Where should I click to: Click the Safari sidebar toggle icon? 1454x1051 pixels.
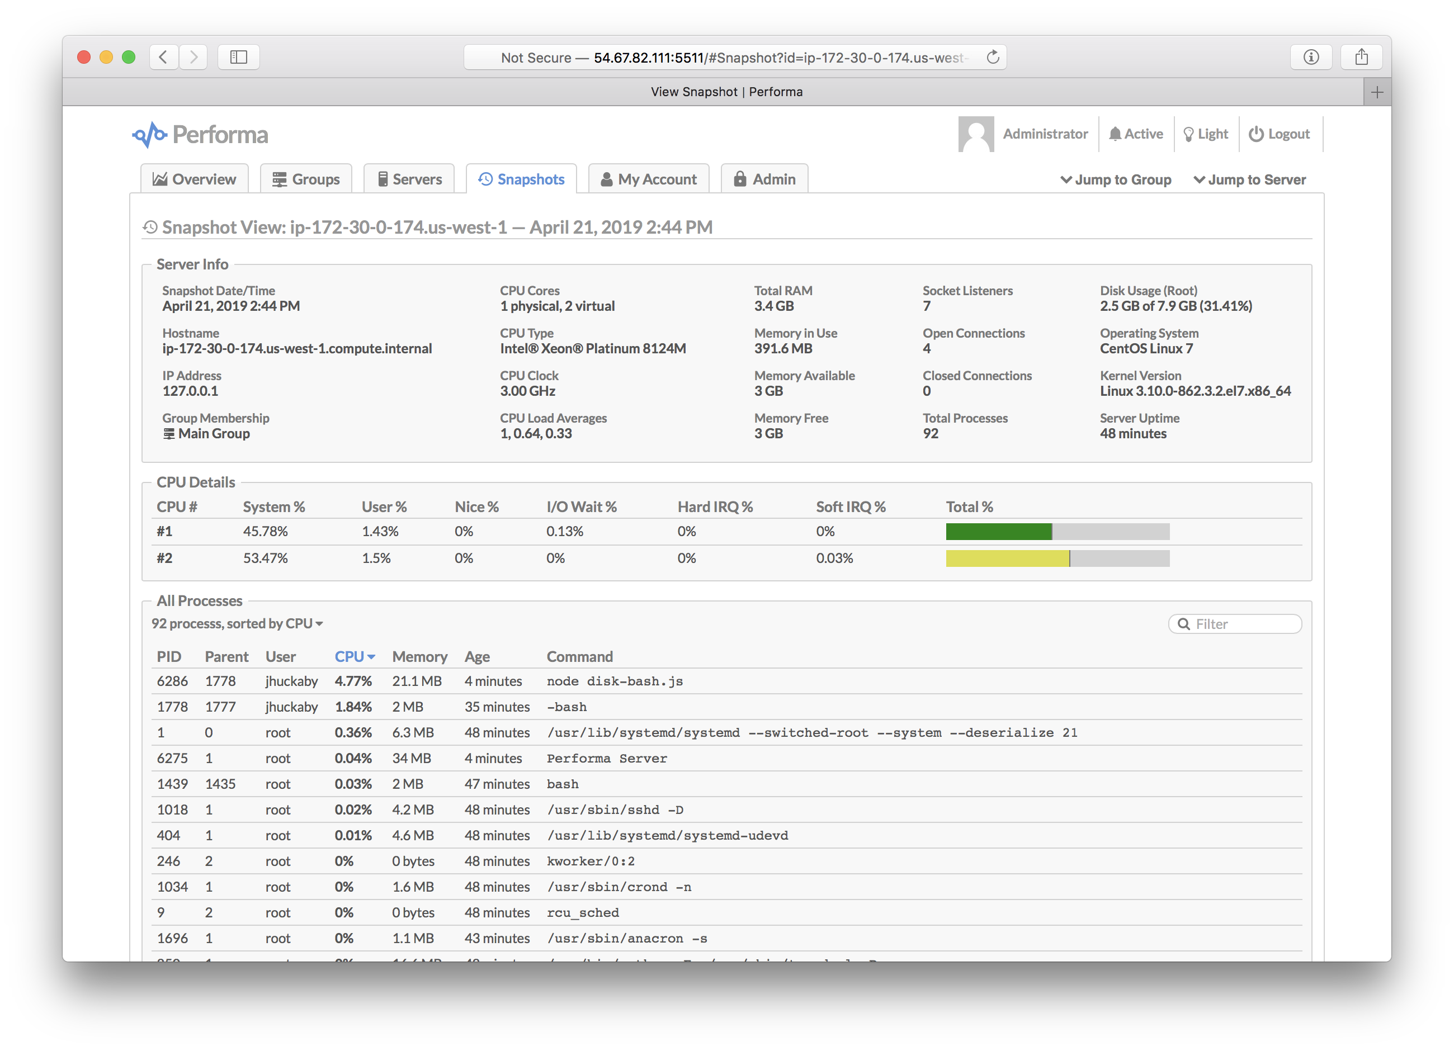238,57
